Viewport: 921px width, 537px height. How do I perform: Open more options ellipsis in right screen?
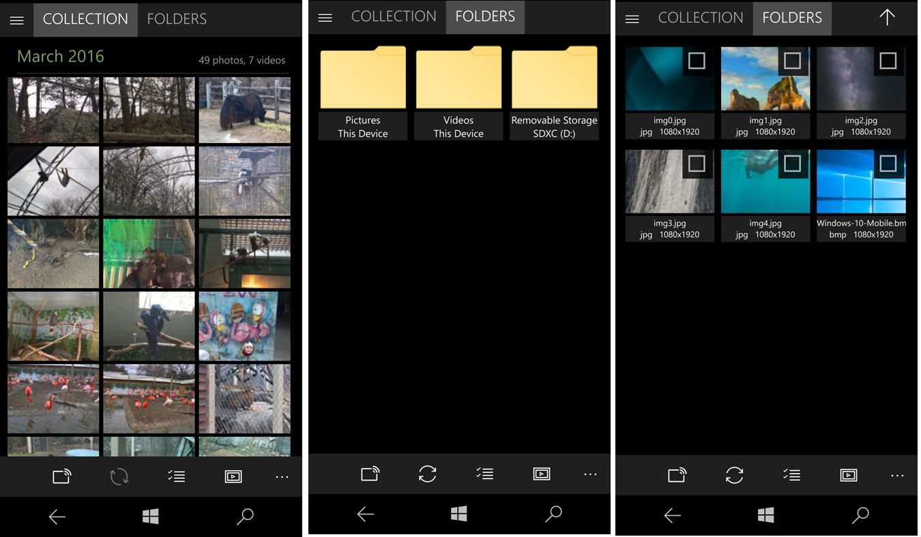tap(898, 476)
